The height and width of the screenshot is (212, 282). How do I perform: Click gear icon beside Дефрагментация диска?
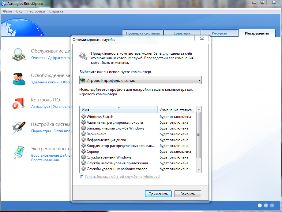pyautogui.click(x=84, y=140)
